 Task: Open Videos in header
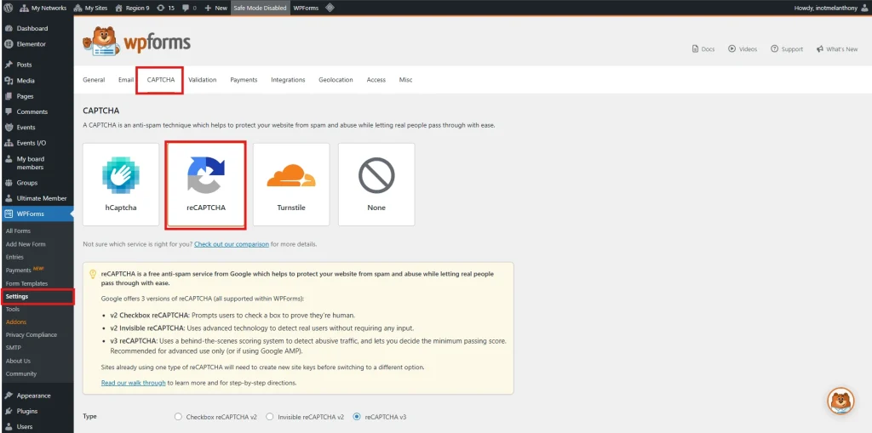point(743,48)
